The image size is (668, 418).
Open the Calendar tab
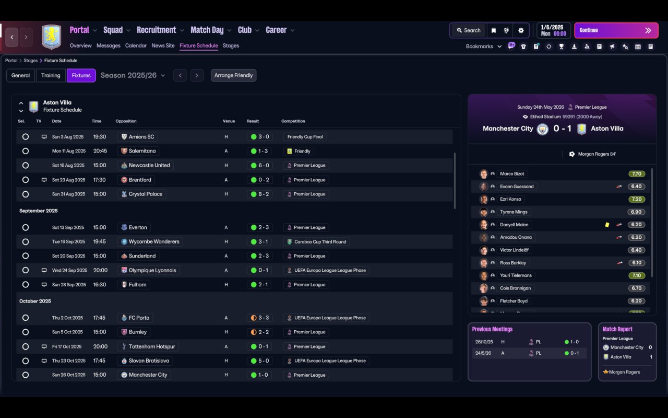click(x=136, y=45)
